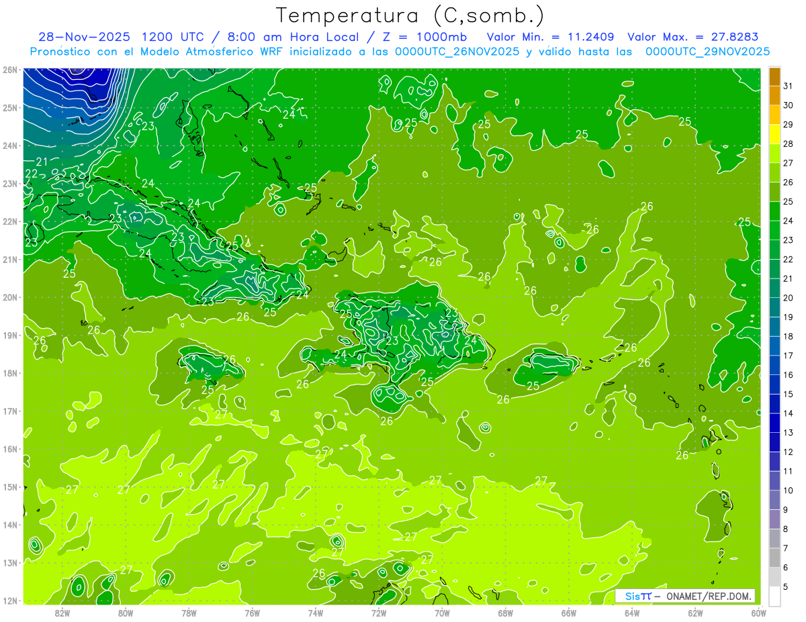
Task: Click the 'Z = 1000mb' level text
Action: click(424, 36)
